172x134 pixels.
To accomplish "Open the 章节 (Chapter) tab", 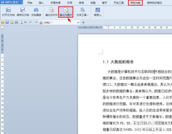I will point(105,3).
